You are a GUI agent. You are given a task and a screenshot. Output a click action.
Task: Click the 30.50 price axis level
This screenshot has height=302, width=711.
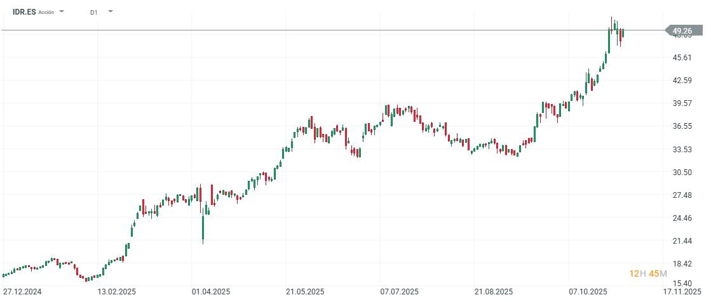682,173
